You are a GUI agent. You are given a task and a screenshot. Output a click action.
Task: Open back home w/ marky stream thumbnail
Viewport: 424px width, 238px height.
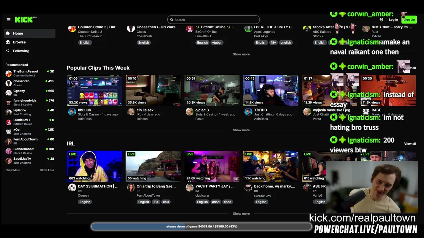click(x=271, y=166)
